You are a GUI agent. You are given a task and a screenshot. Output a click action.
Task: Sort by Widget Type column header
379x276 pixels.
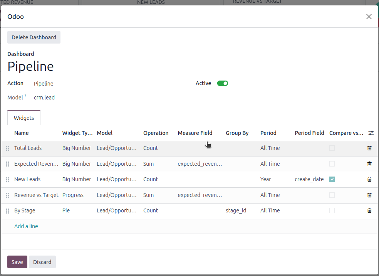tap(77, 133)
